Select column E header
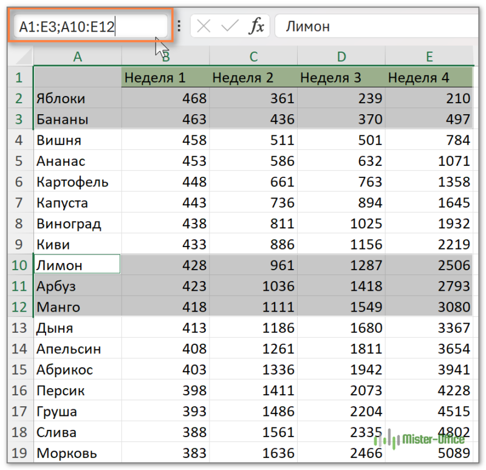 (x=430, y=57)
